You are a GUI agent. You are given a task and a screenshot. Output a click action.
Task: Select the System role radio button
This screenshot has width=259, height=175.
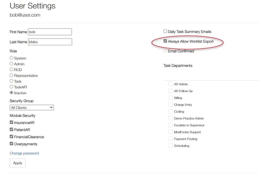[11, 58]
